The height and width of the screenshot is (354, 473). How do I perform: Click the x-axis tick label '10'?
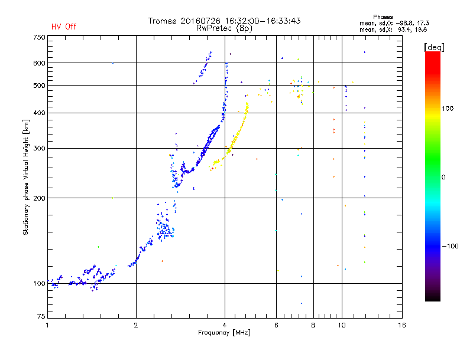(342, 325)
